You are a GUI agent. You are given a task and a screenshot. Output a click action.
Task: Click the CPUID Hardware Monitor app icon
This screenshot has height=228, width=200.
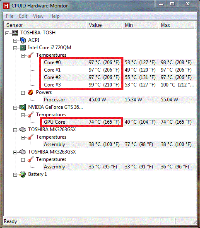(x=6, y=6)
